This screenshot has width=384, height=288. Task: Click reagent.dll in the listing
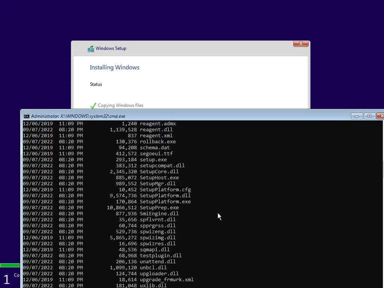pyautogui.click(x=156, y=129)
